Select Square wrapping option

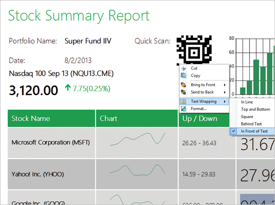pyautogui.click(x=247, y=117)
